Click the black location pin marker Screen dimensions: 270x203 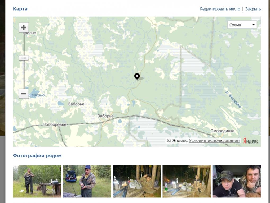[137, 77]
